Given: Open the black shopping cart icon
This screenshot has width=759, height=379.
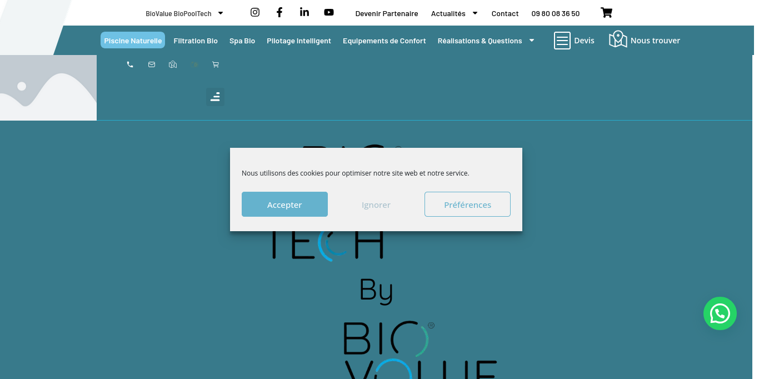Looking at the screenshot, I should point(607,12).
